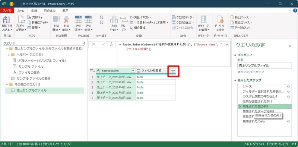Select the 売上サンプルファイル query in the list
Viewport: 298px width, 147px height.
(45, 90)
